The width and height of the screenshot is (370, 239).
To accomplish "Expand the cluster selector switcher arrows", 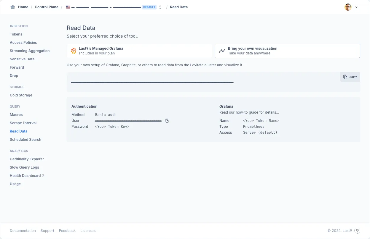I will [160, 7].
